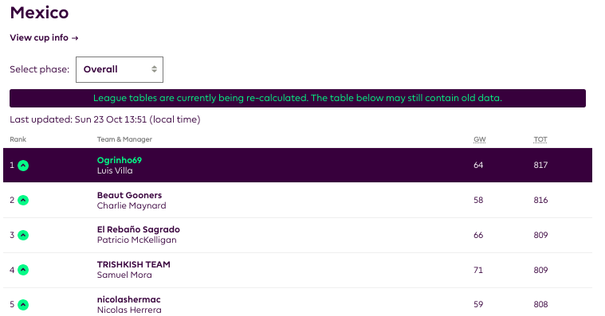Click manager name Charlie Maynard
This screenshot has width=605, height=316.
tap(132, 206)
